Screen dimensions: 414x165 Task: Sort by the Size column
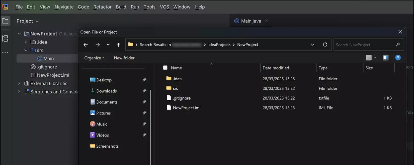tap(369, 68)
